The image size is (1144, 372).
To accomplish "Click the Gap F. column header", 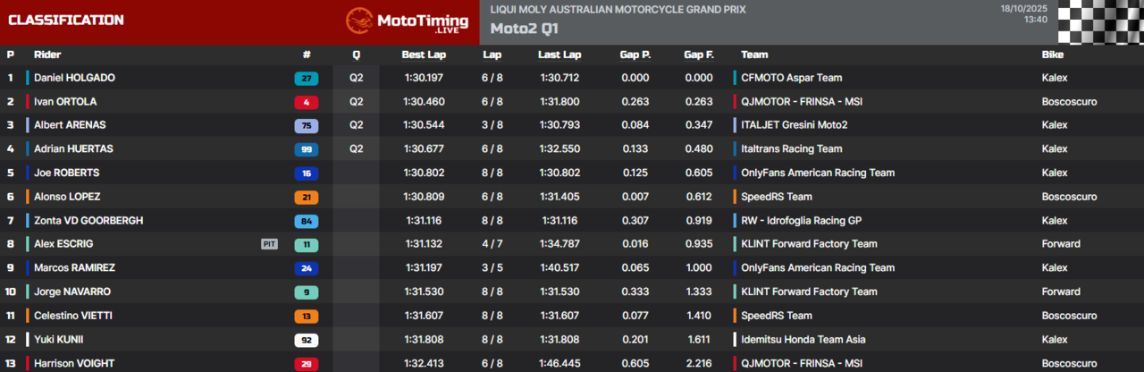I will coord(698,55).
